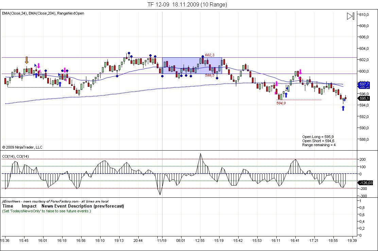
Task: Click the blue dot beside the 602,3 label
Action: (203, 56)
